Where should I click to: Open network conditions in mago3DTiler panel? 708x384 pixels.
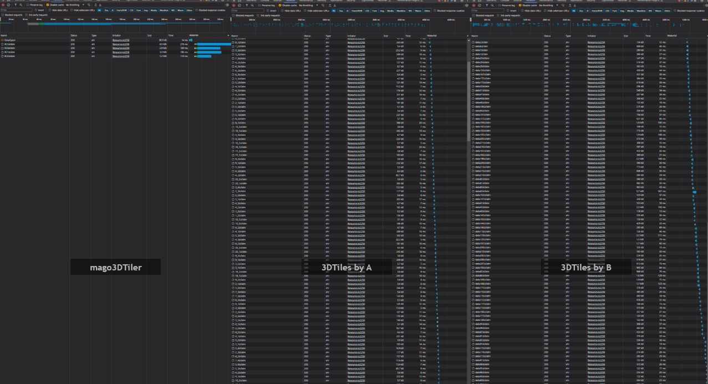89,5
